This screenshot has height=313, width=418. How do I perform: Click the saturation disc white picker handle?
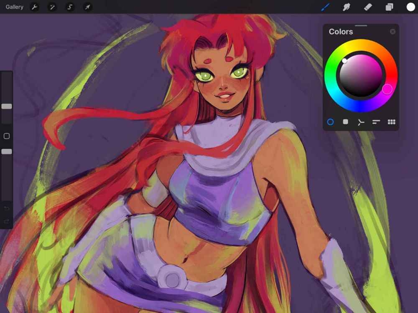(344, 61)
